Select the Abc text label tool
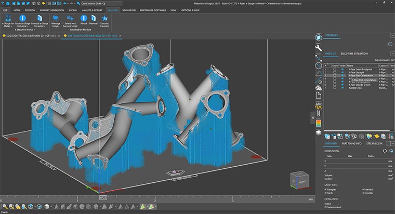The image size is (395, 214). [x=319, y=104]
